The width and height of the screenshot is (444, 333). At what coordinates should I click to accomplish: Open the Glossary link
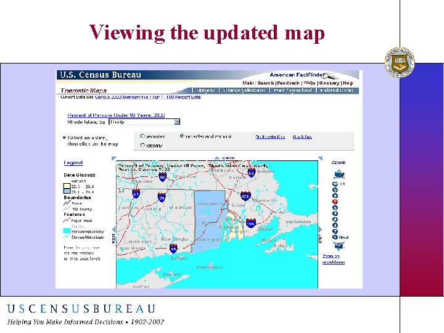tap(329, 83)
